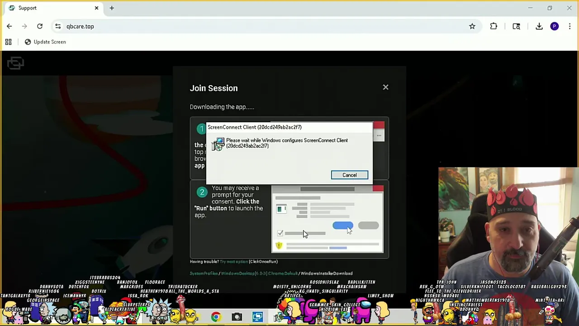The image size is (579, 326).
Task: Open site information icon beside the URL
Action: tap(58, 26)
